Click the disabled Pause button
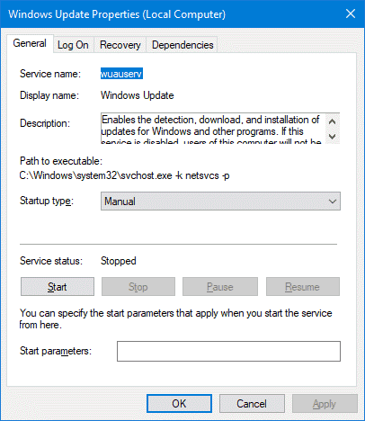365x421 pixels. point(220,287)
